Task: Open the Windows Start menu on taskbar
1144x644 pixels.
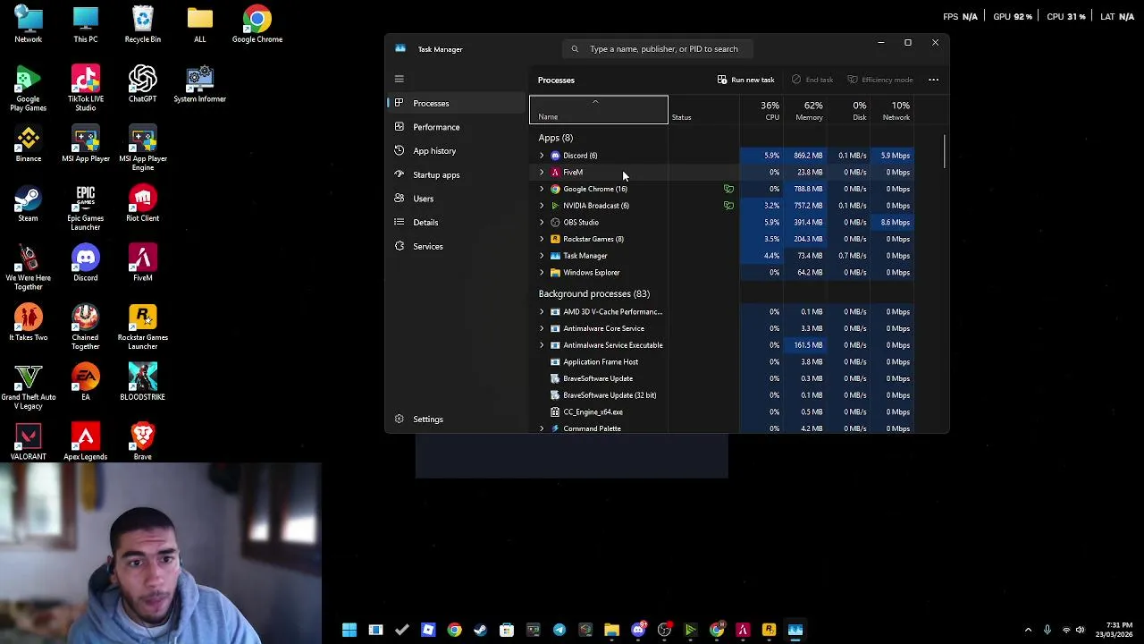Action: tap(349, 630)
